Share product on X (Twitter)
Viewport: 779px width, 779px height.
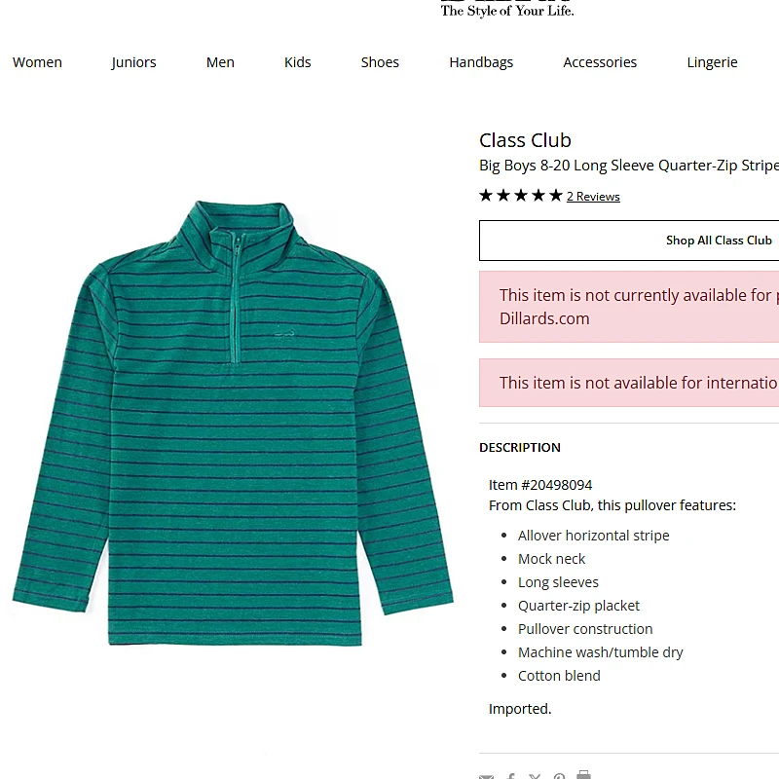(535, 776)
